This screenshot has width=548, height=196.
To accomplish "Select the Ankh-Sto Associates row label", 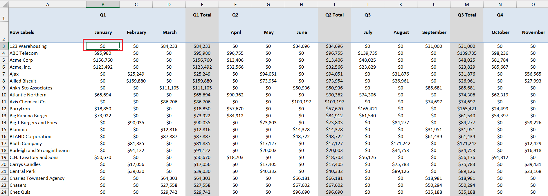I will pos(31,88).
